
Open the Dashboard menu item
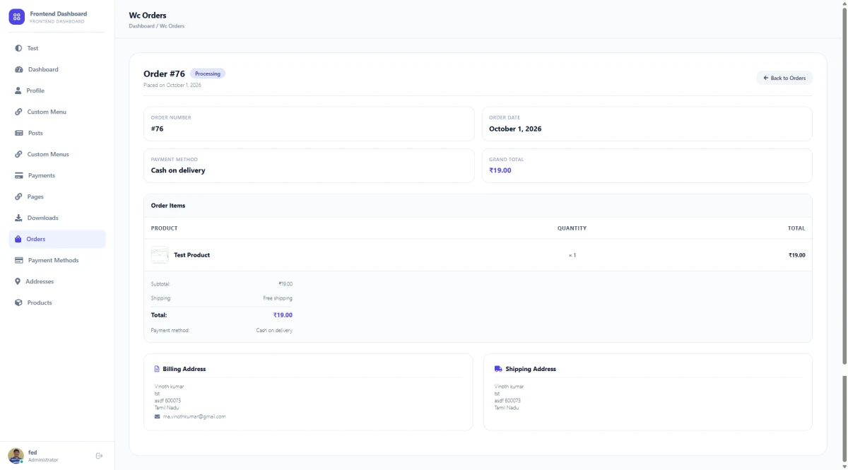(57, 69)
